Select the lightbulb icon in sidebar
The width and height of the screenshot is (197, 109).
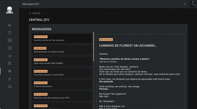pyautogui.click(x=10, y=79)
